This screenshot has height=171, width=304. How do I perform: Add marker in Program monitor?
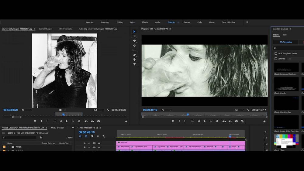(x=173, y=121)
